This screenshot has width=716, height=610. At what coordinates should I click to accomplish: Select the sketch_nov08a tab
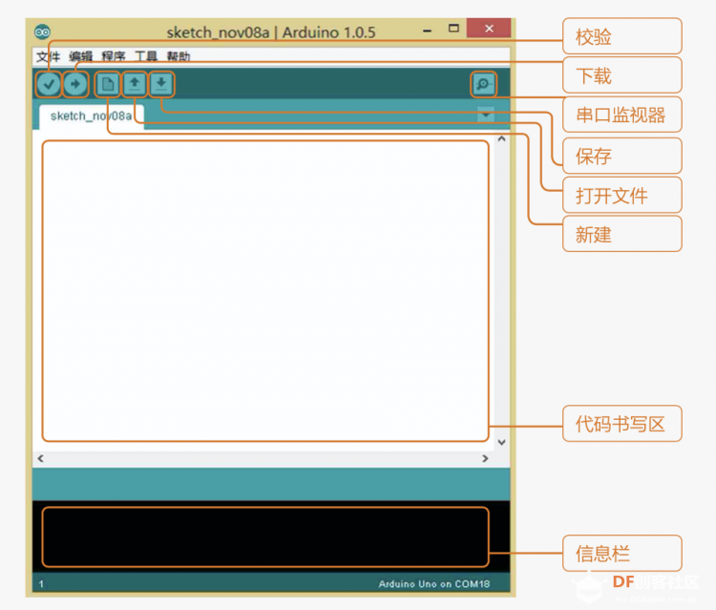tap(92, 116)
